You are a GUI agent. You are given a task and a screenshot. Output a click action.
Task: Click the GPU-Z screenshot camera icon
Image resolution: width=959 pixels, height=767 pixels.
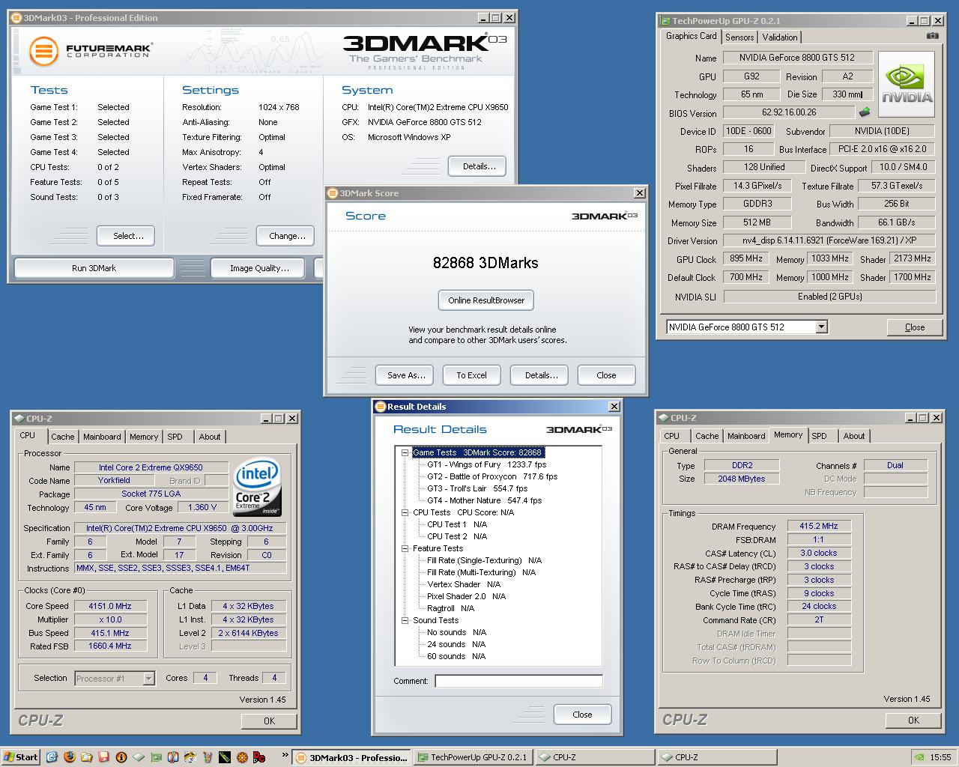932,36
